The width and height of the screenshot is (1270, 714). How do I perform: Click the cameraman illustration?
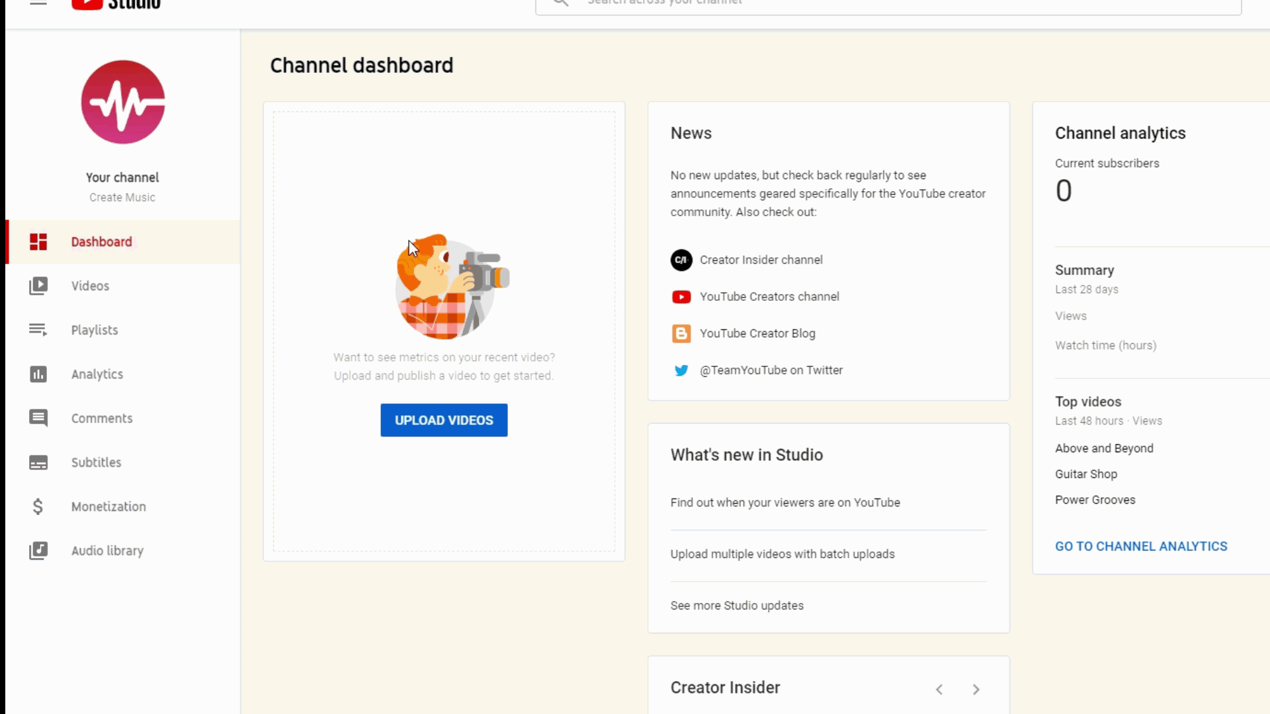(x=452, y=286)
